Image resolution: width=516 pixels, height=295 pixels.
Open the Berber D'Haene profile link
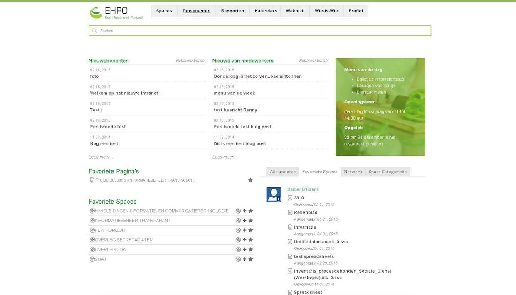point(303,189)
